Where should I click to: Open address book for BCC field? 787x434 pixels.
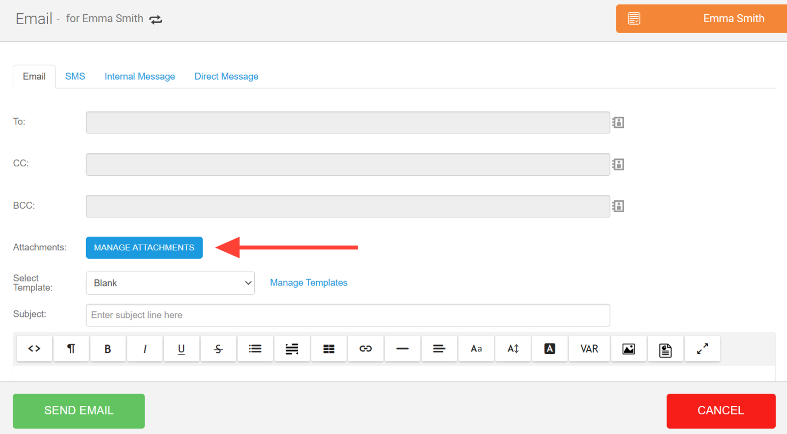point(618,206)
